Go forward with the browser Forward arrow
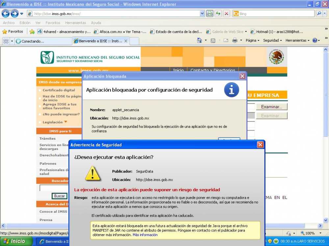This screenshot has width=329, height=246. pos(14,14)
